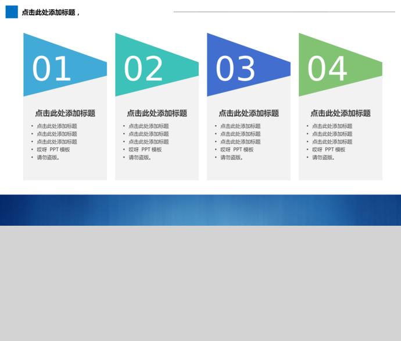Click the slide title placeholder at top left
The height and width of the screenshot is (341, 401).
click(51, 12)
